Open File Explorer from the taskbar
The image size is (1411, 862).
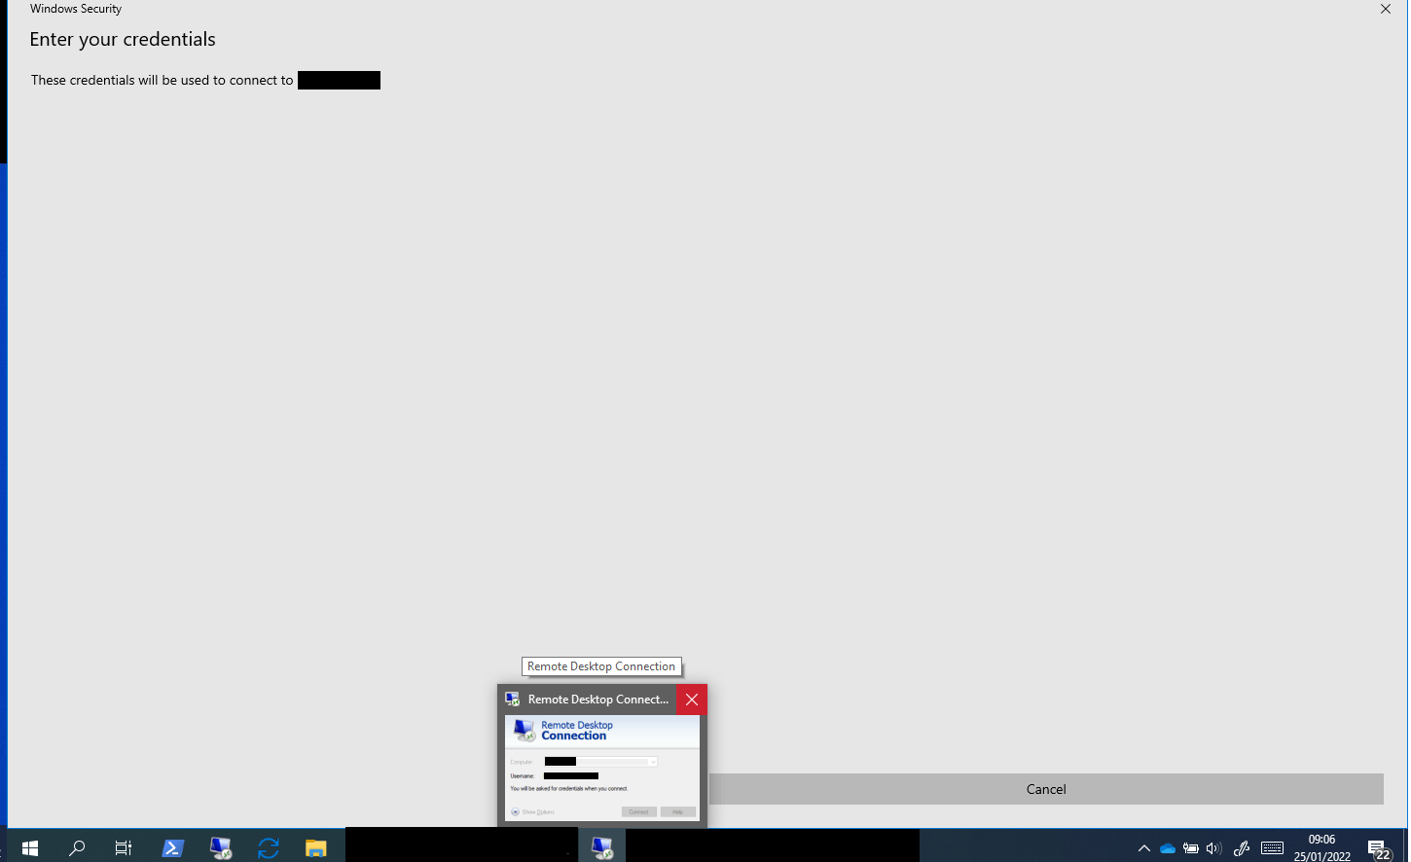point(315,848)
